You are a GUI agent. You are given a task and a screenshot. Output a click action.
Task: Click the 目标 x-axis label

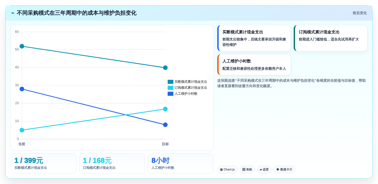coord(165,144)
